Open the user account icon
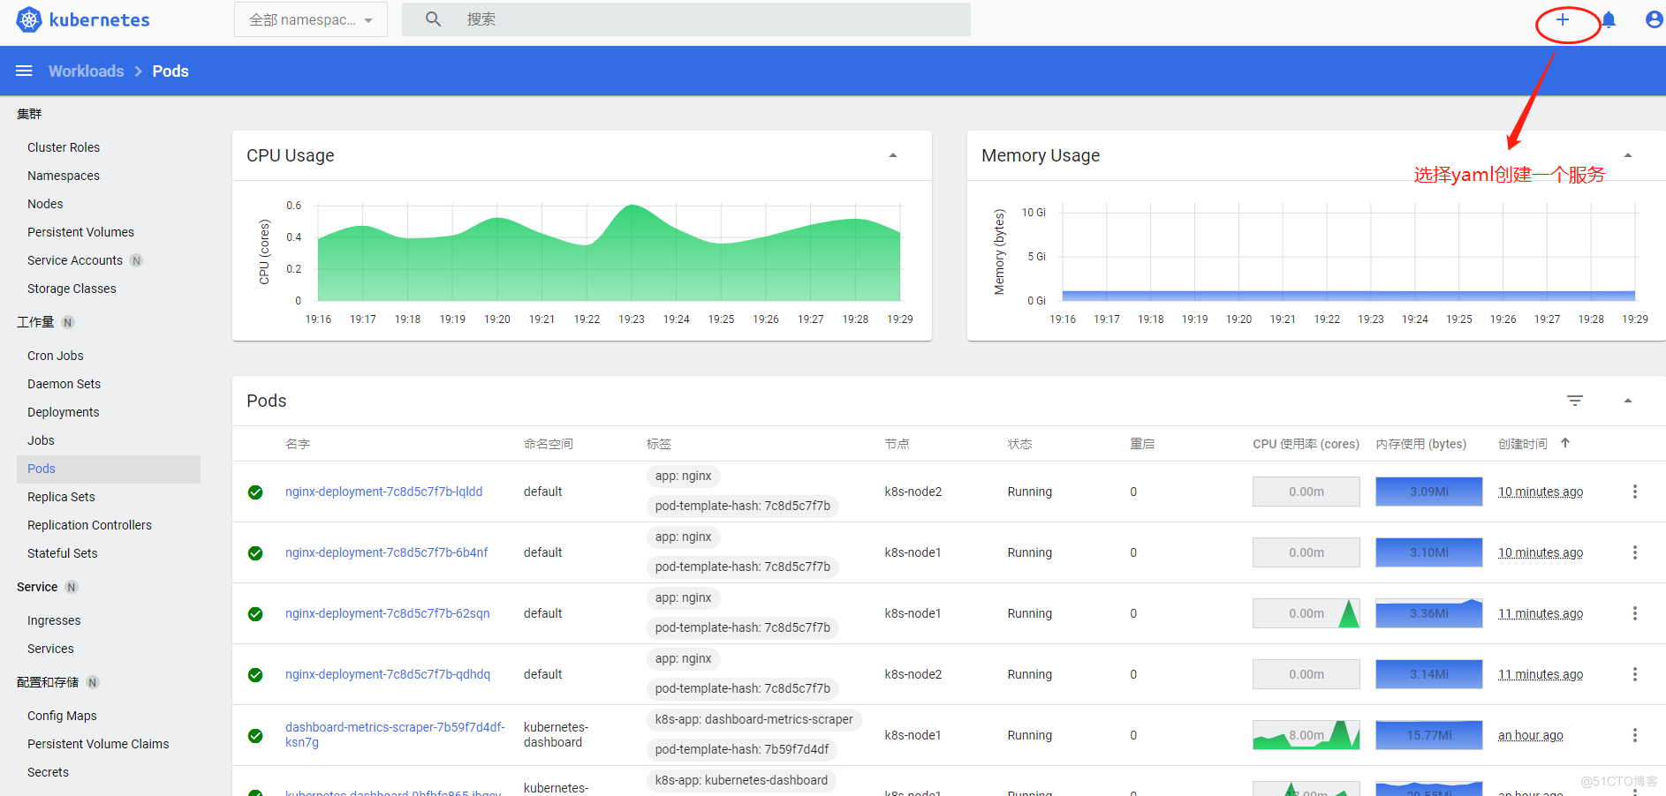 tap(1654, 19)
